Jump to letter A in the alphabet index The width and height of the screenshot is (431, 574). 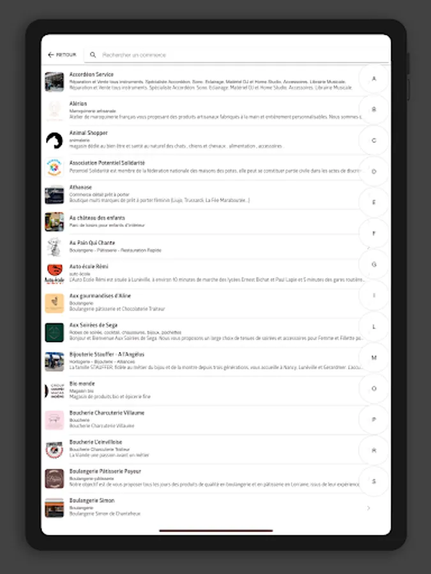point(374,78)
